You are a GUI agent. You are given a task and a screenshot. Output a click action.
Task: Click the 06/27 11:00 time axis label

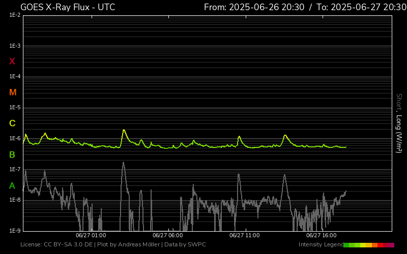[x=244, y=235]
